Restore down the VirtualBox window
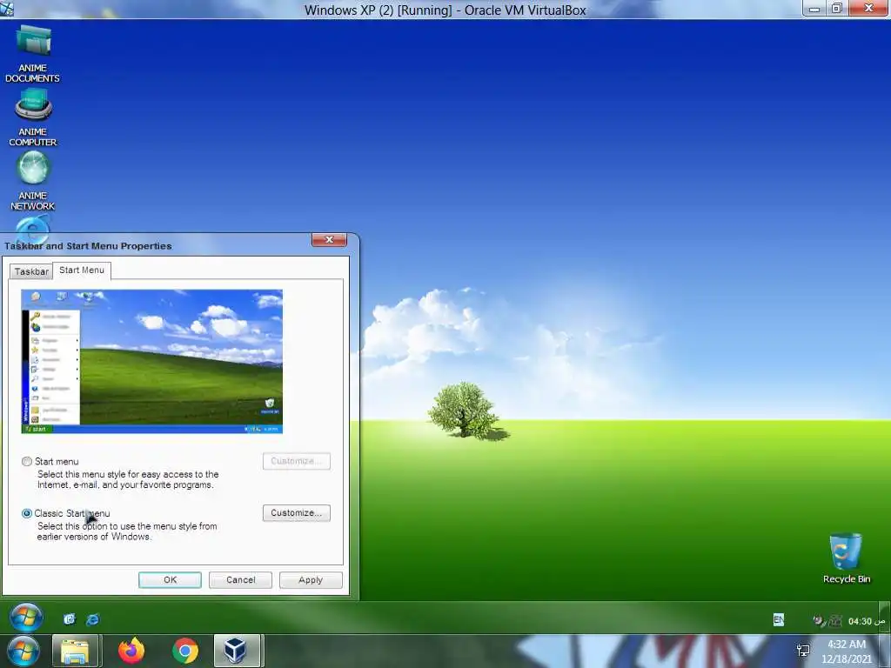 [836, 8]
